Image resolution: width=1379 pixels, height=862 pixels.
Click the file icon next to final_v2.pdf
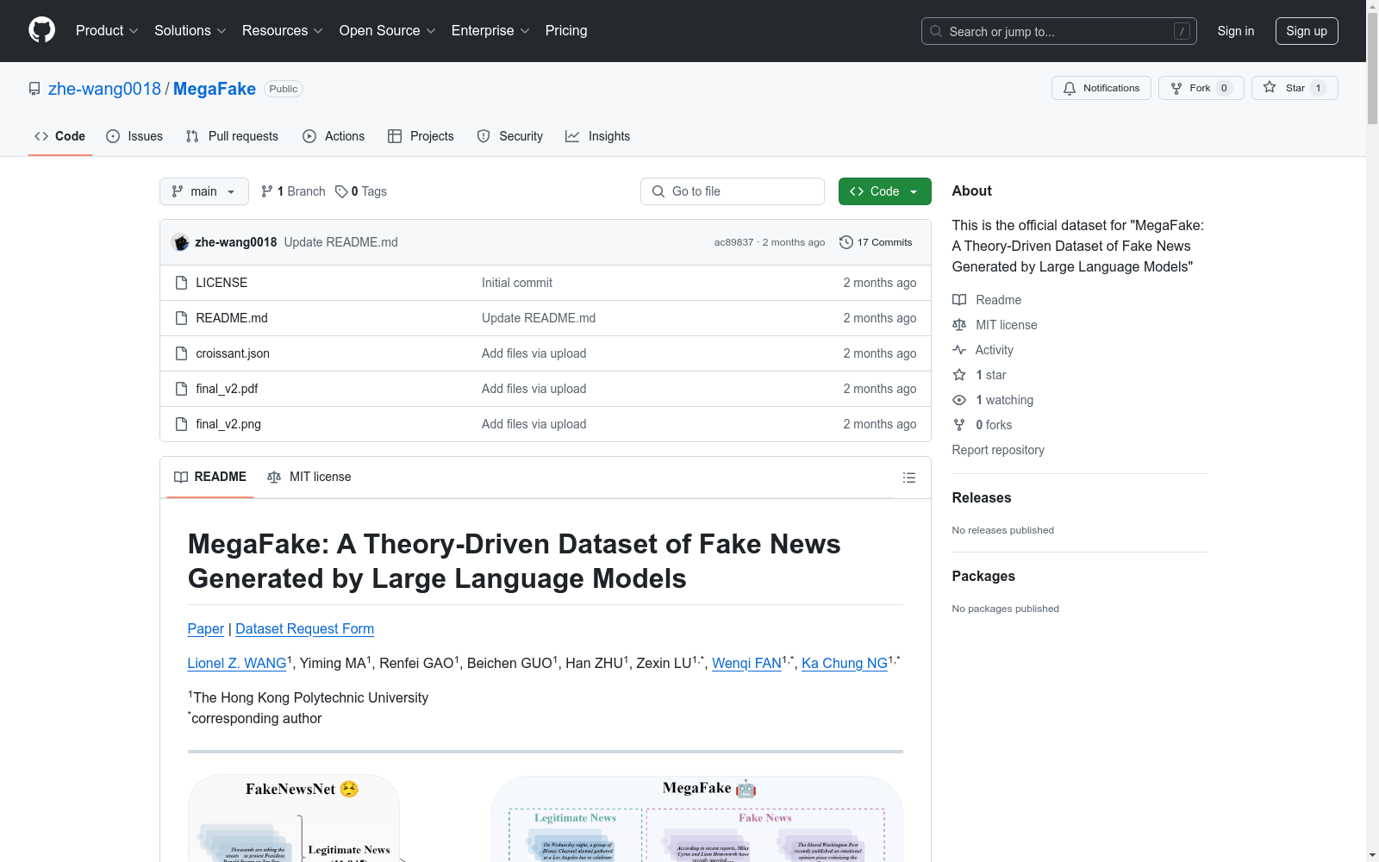pos(181,389)
